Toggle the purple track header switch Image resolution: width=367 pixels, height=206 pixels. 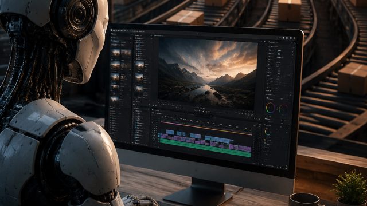159,136
